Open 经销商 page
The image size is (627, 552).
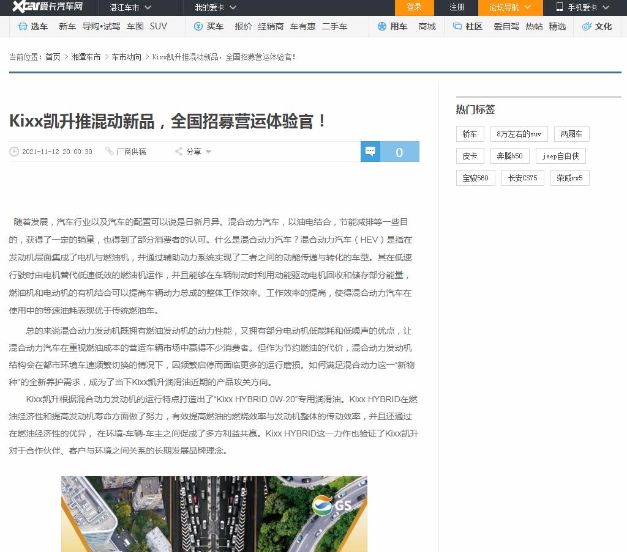click(x=271, y=26)
